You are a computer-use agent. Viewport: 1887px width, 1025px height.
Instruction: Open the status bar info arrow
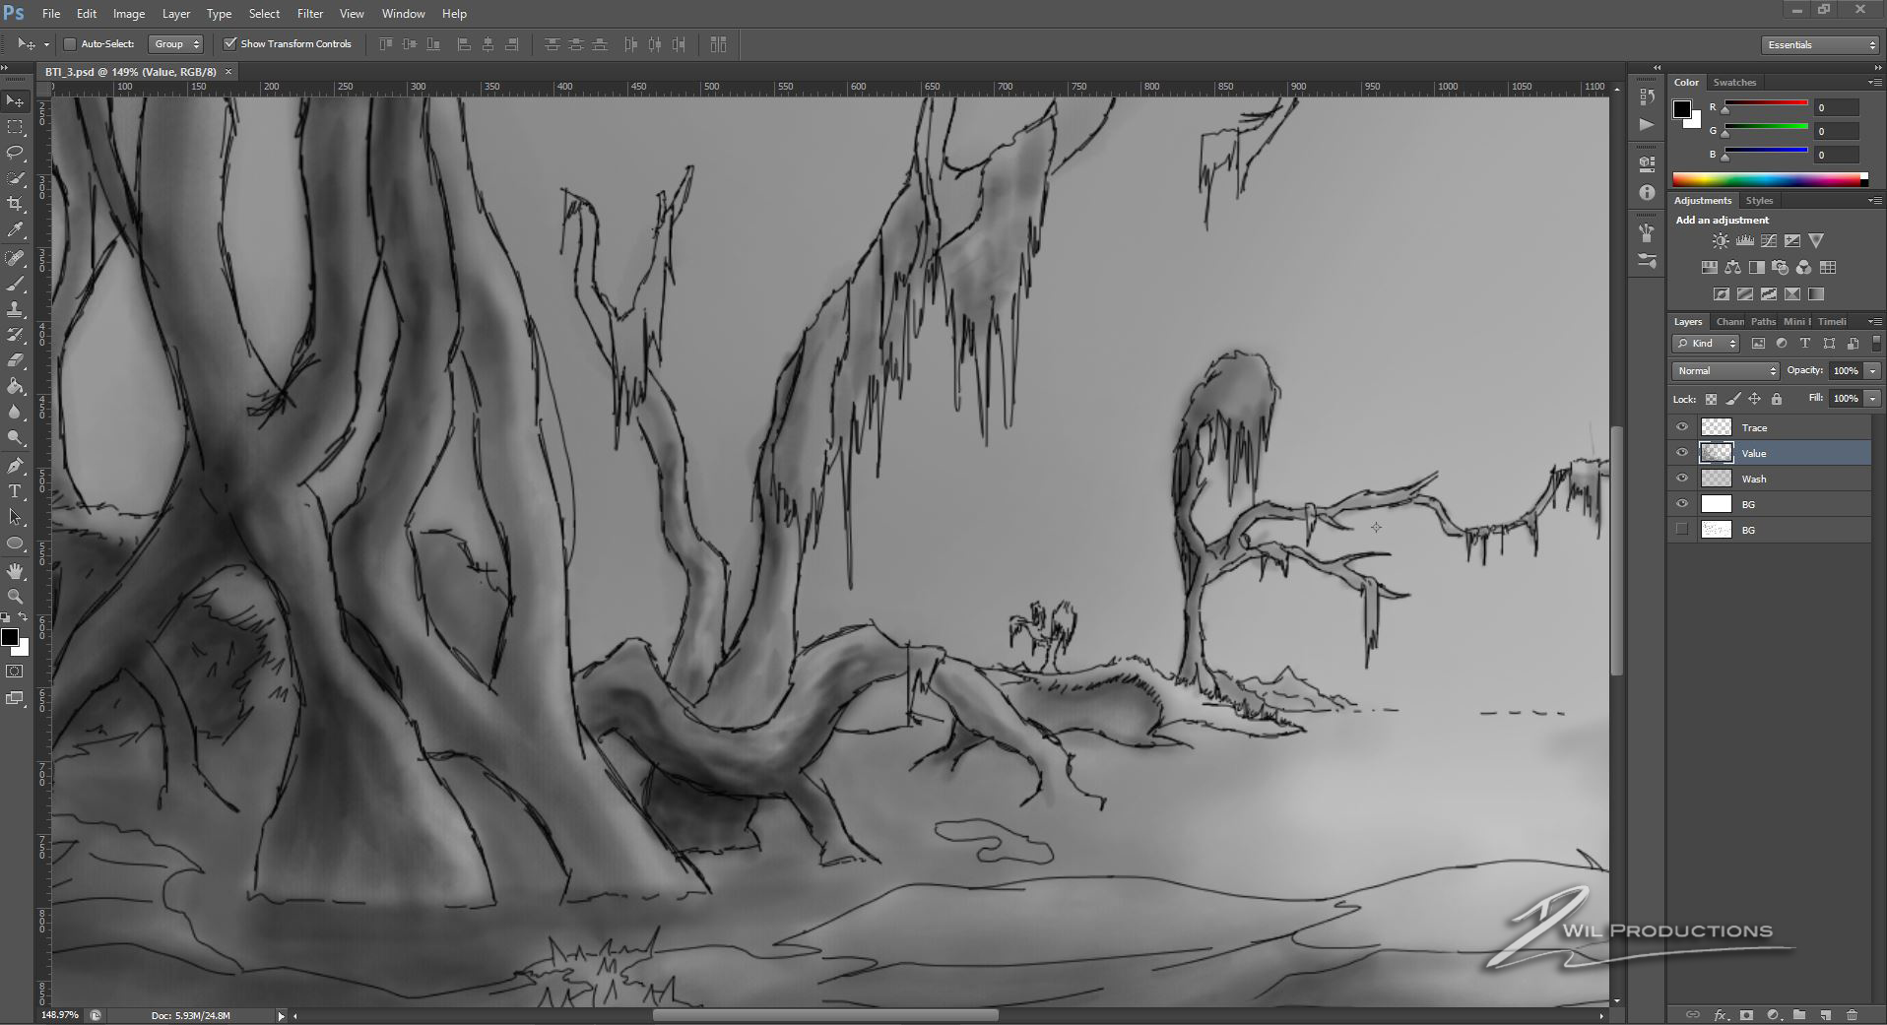pyautogui.click(x=281, y=1016)
